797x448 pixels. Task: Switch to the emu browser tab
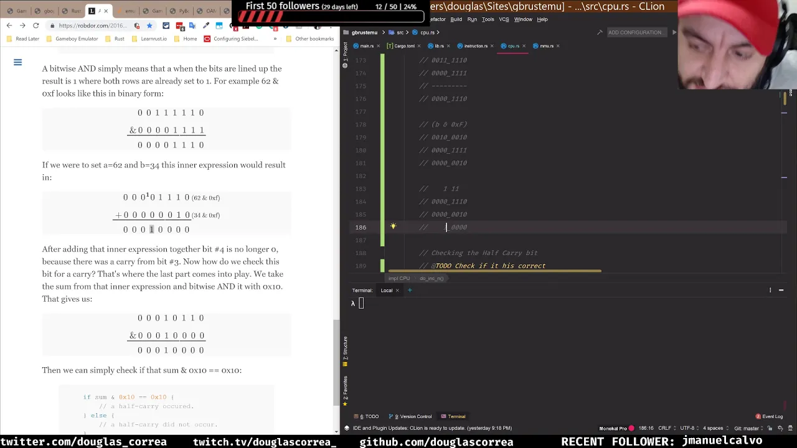click(x=127, y=11)
